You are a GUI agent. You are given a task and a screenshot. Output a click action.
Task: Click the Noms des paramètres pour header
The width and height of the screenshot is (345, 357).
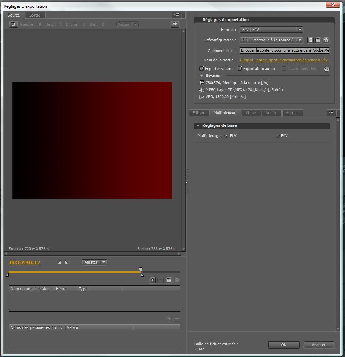coord(37,327)
